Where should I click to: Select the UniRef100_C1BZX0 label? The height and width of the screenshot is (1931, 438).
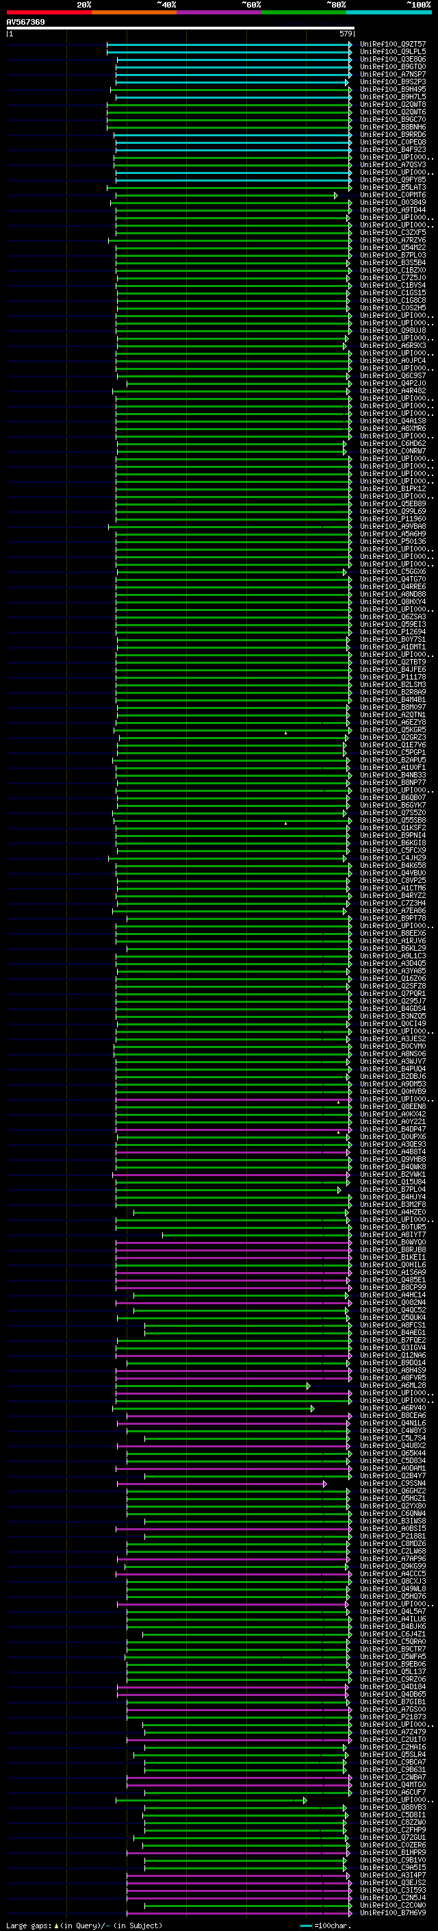pyautogui.click(x=393, y=270)
